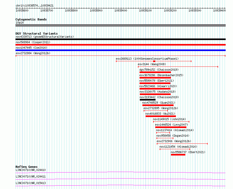The height and width of the screenshot is (189, 233).
Task: Click LINC00710|NR_024410 gene label
Action: pos(31,170)
